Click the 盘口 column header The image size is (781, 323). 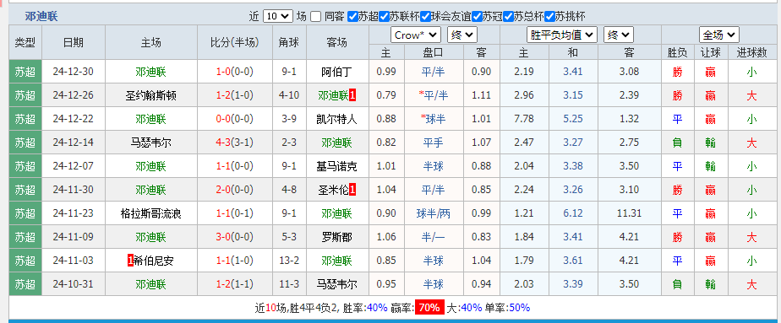pyautogui.click(x=434, y=52)
